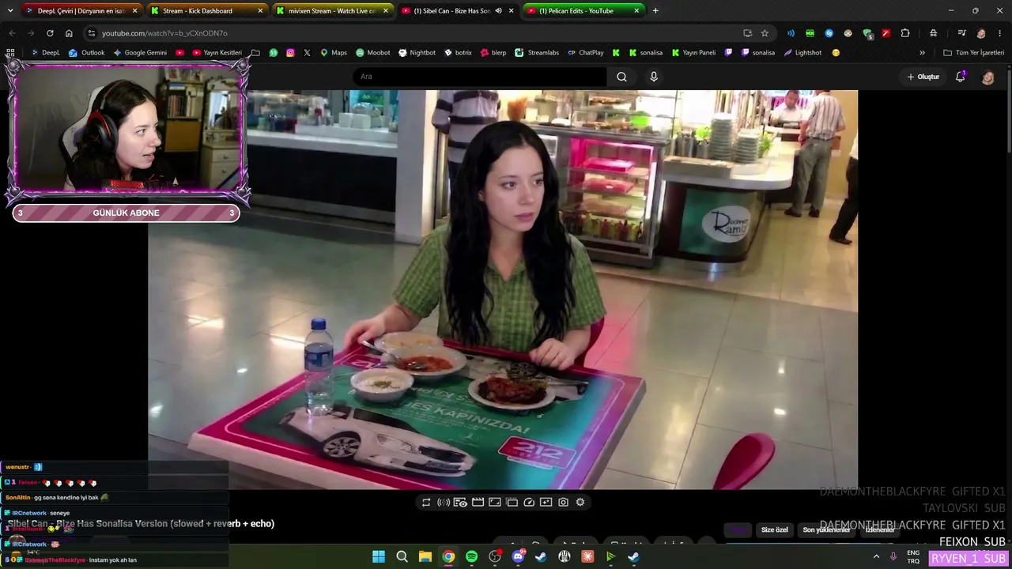Open the YouTube account avatar menu
The image size is (1012, 569).
[x=987, y=77]
